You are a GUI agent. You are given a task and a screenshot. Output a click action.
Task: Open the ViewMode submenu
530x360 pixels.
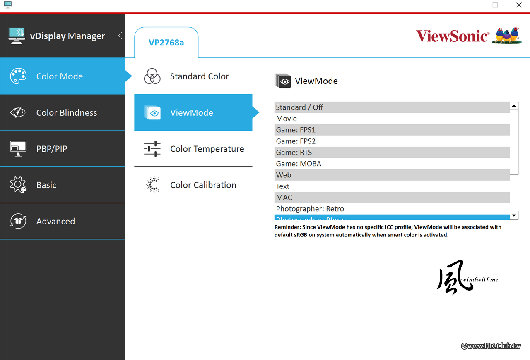coord(193,112)
